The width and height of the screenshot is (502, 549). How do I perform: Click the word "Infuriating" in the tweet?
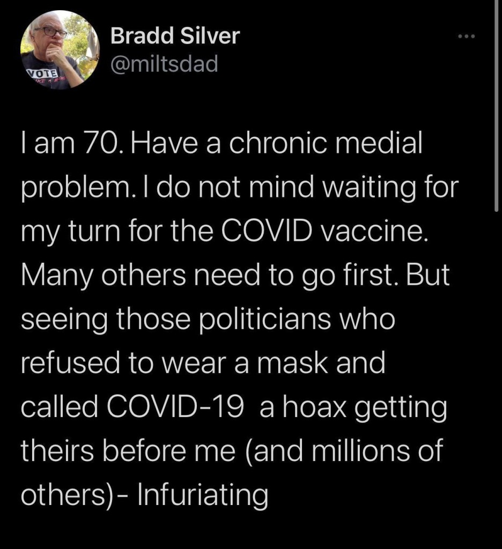click(x=203, y=494)
